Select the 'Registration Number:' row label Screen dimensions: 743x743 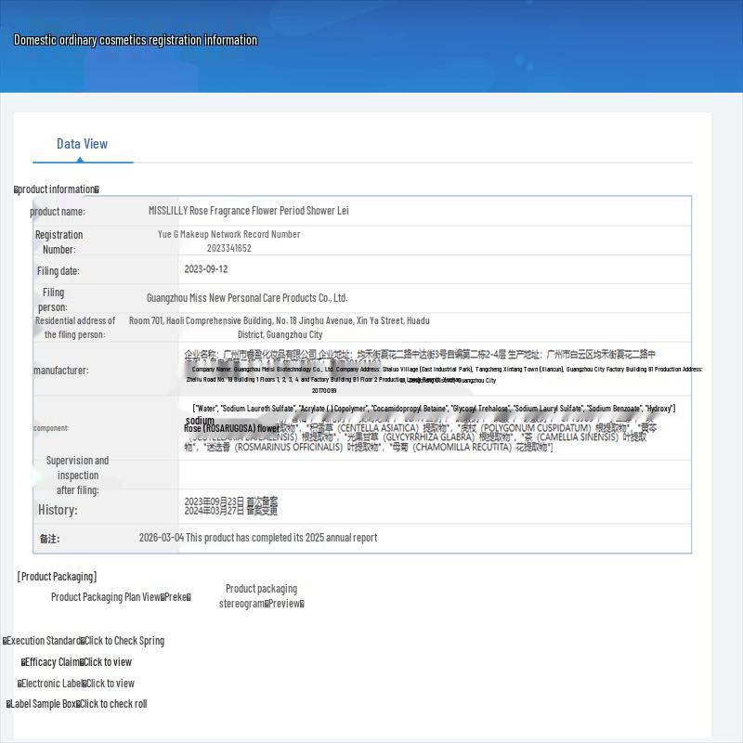click(x=59, y=242)
